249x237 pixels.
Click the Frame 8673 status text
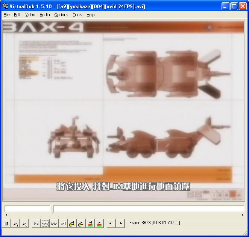tap(155, 223)
